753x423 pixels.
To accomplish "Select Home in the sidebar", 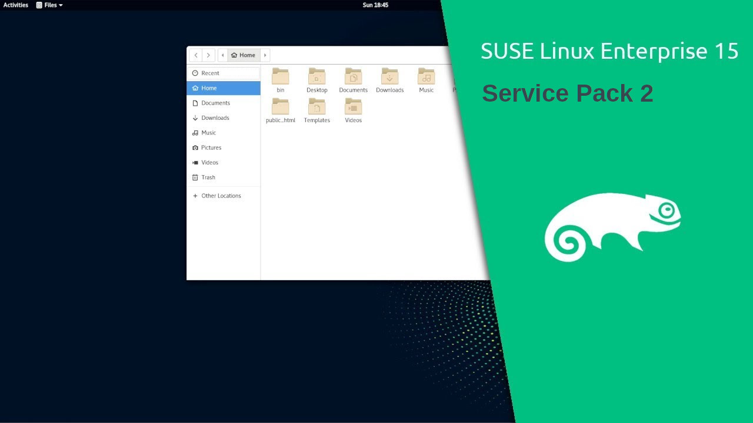I will tap(224, 88).
